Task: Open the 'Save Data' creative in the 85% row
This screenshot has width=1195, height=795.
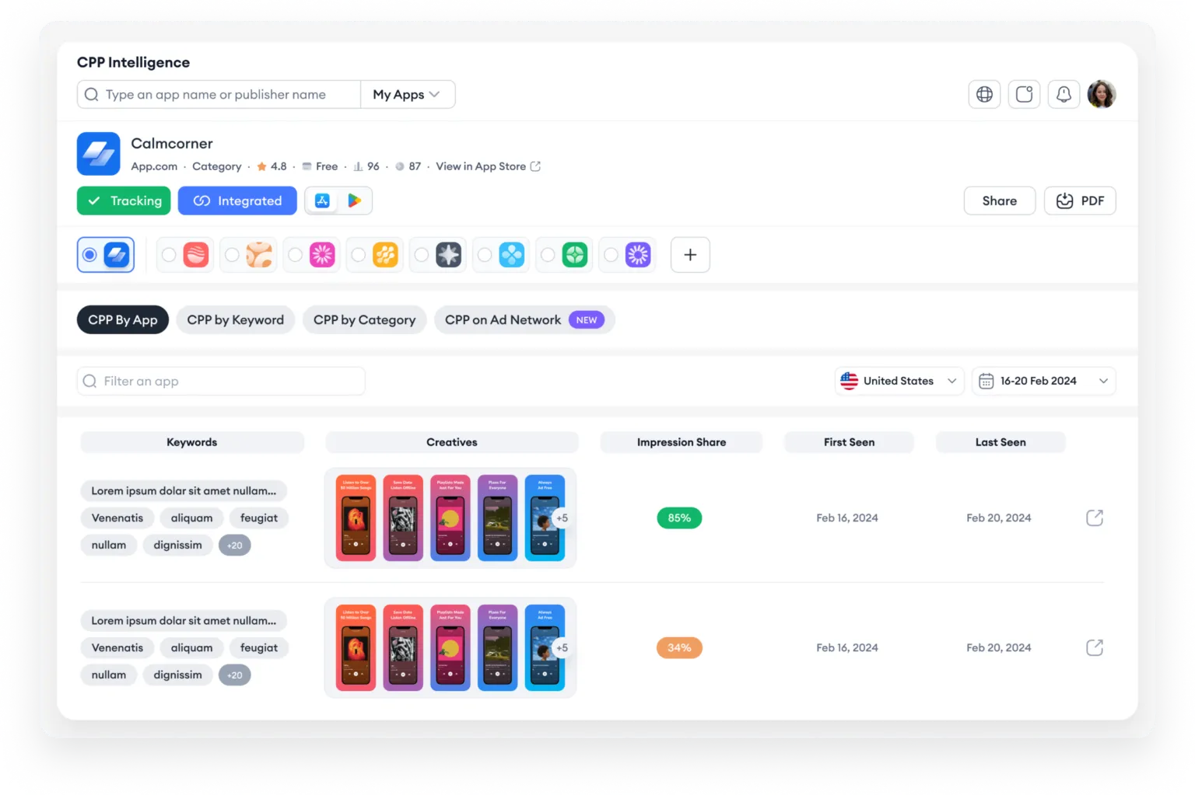Action: click(x=403, y=518)
